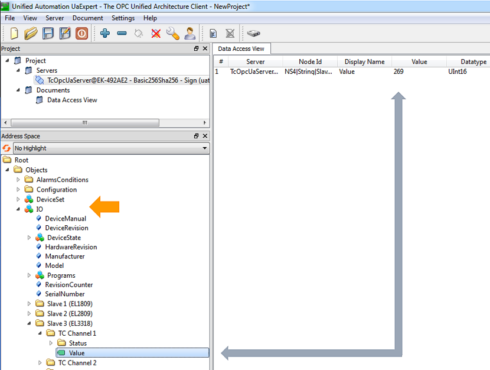490x370 pixels.
Task: Click the add document toolbar icon
Action: point(213,33)
